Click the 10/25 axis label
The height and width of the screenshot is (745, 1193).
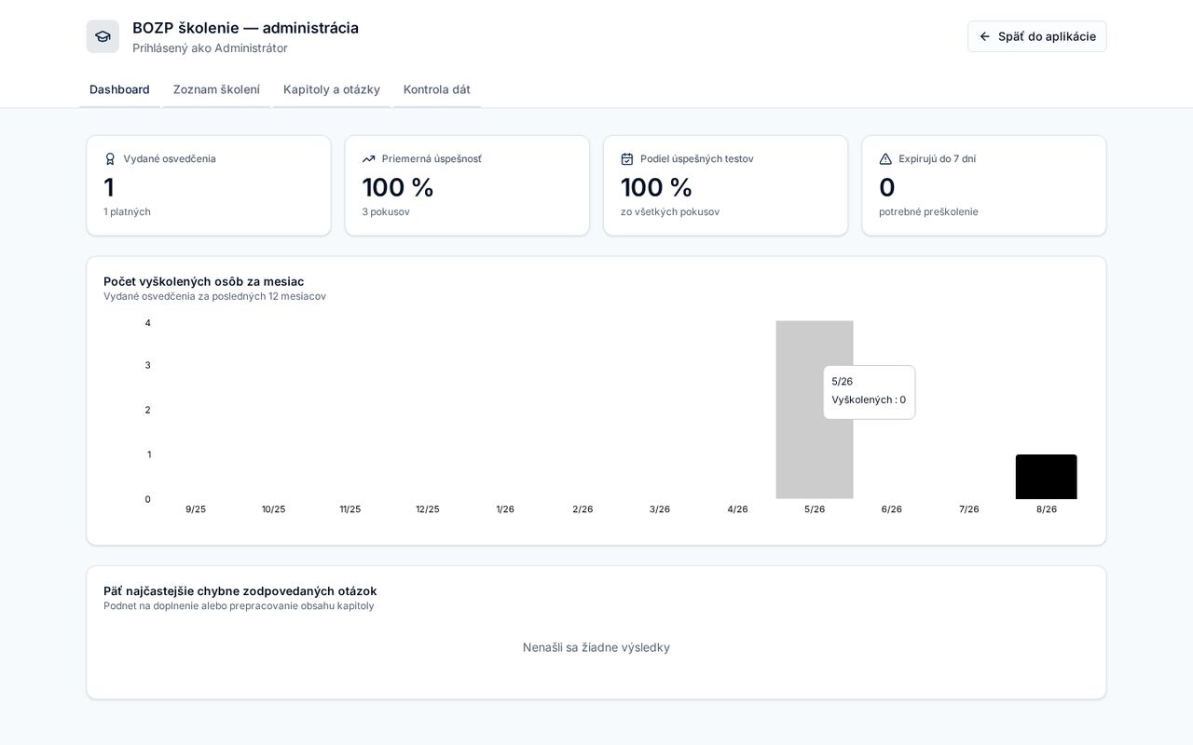click(273, 509)
